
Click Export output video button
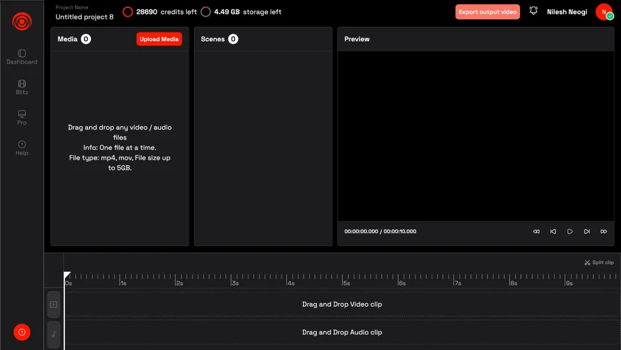pos(488,12)
